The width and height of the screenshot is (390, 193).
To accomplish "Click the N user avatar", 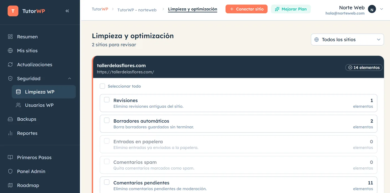I will 372,9.
